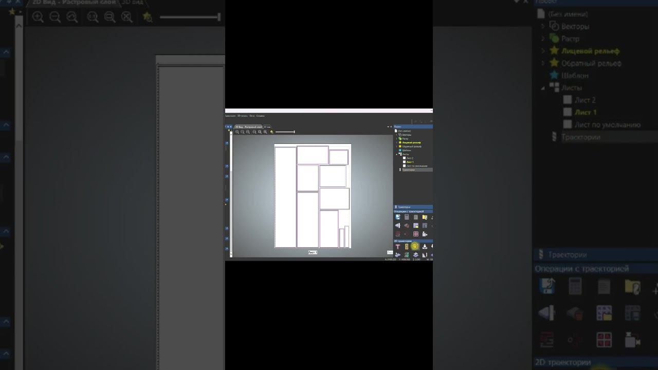Click yellow folder icon in Операции с траекторией
This screenshot has width=658, height=370.
pos(425,217)
